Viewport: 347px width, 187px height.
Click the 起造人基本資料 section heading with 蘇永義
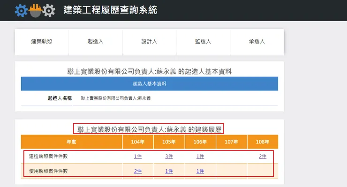(150, 72)
